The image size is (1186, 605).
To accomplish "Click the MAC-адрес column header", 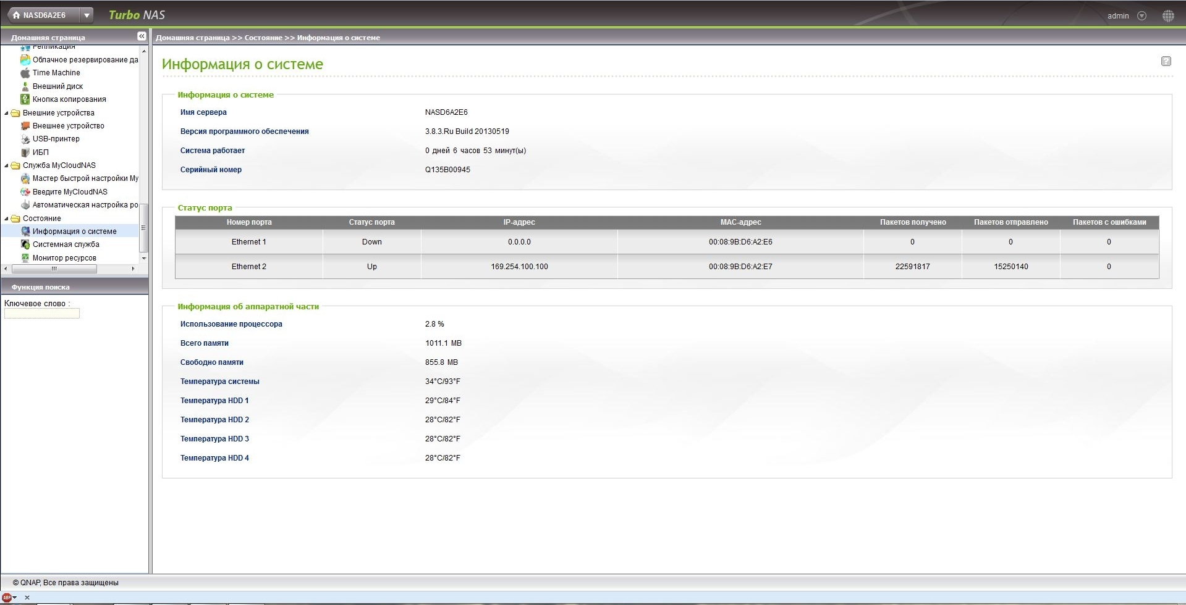I will point(740,222).
